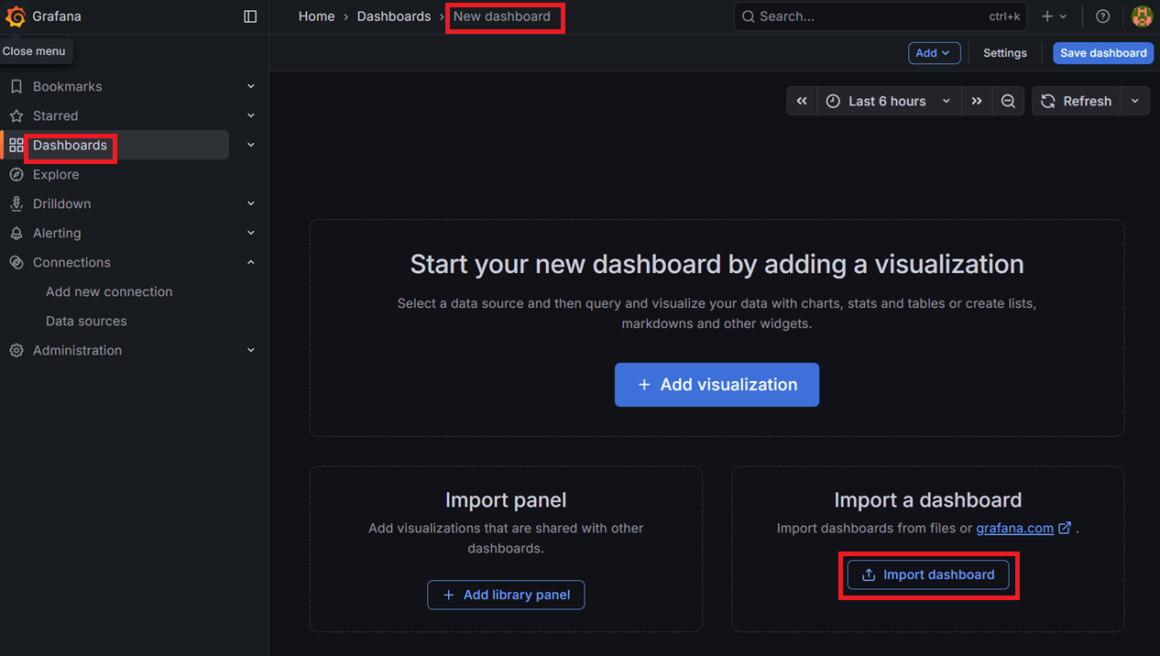Open Explore in the sidebar menu

point(56,174)
